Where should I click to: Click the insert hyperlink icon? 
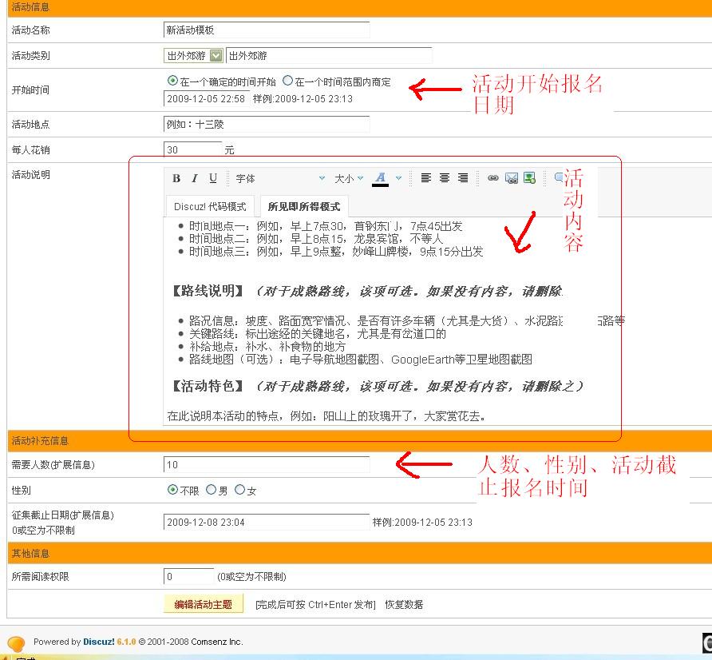[493, 177]
